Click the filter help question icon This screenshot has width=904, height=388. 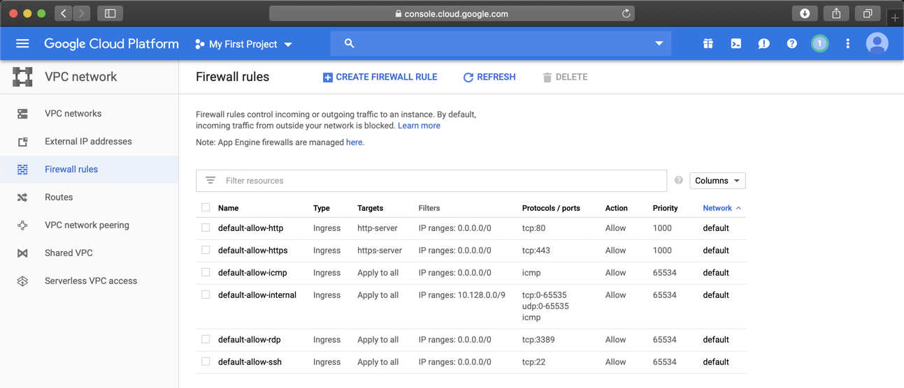[x=678, y=181]
